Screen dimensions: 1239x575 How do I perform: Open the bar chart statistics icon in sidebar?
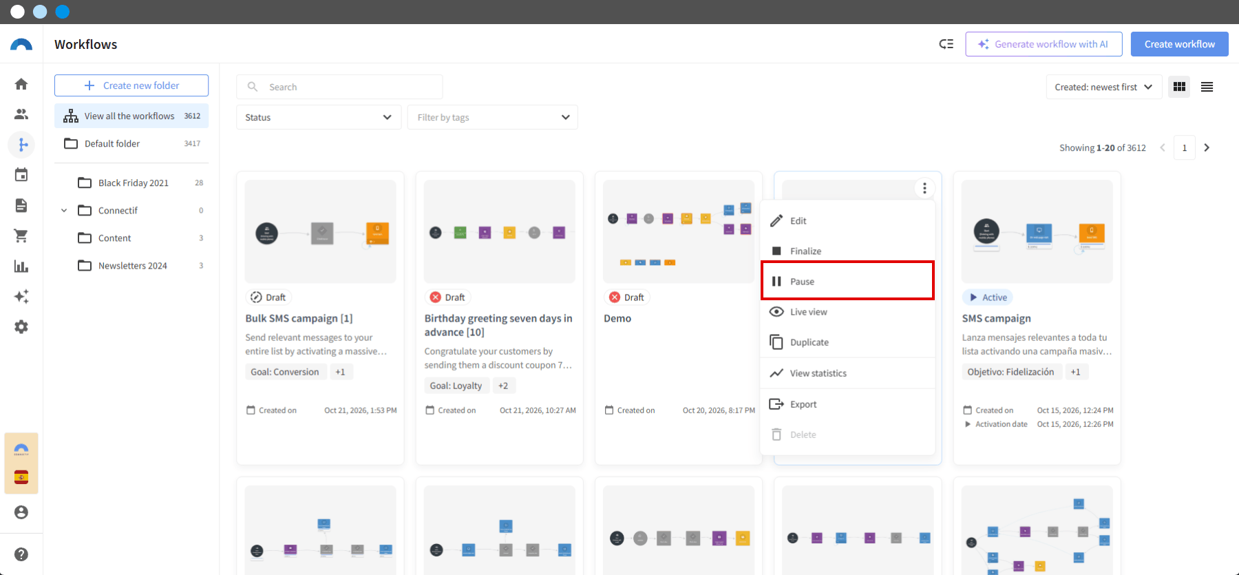(21, 266)
